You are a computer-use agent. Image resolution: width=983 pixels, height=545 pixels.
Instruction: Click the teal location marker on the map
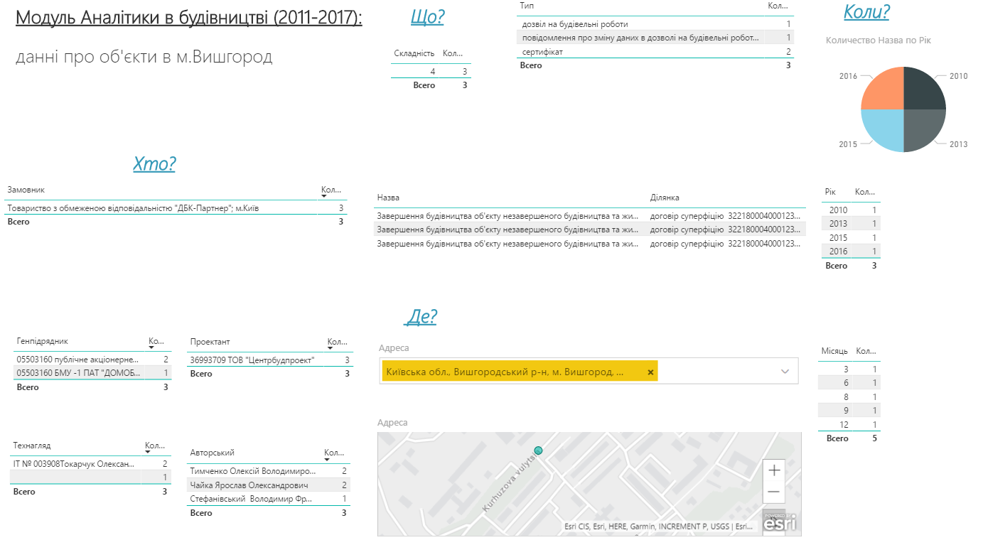538,450
